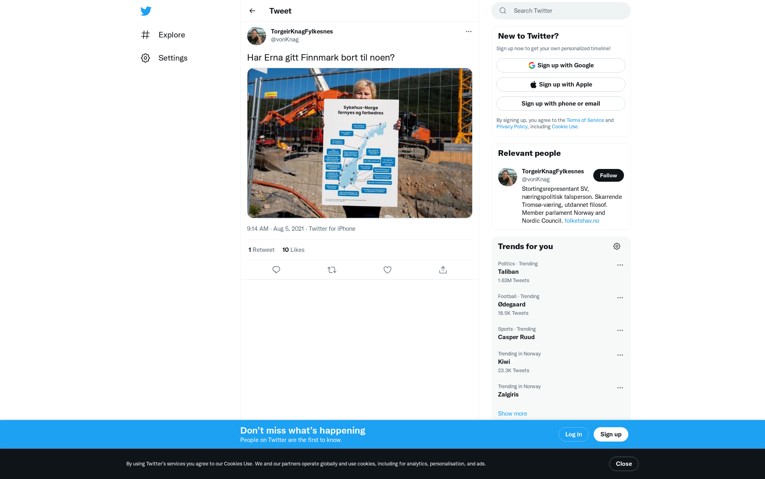Image resolution: width=765 pixels, height=479 pixels.
Task: Show more trends
Action: tap(512, 414)
